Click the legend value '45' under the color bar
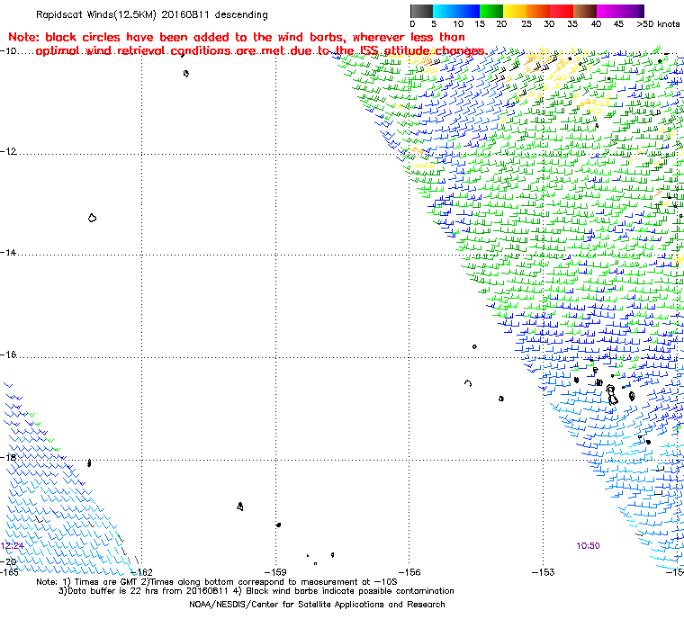The height and width of the screenshot is (619, 684). coord(618,24)
